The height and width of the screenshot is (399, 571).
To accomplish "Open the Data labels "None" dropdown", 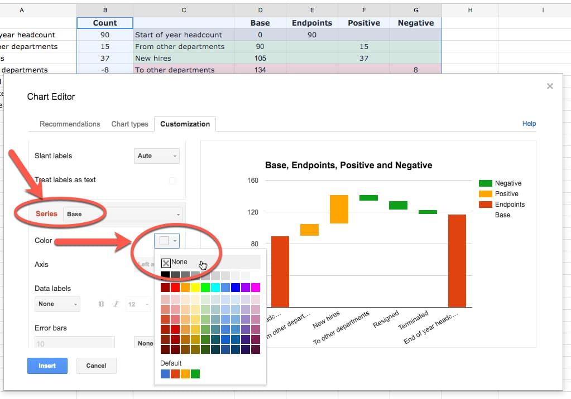I will [x=57, y=304].
